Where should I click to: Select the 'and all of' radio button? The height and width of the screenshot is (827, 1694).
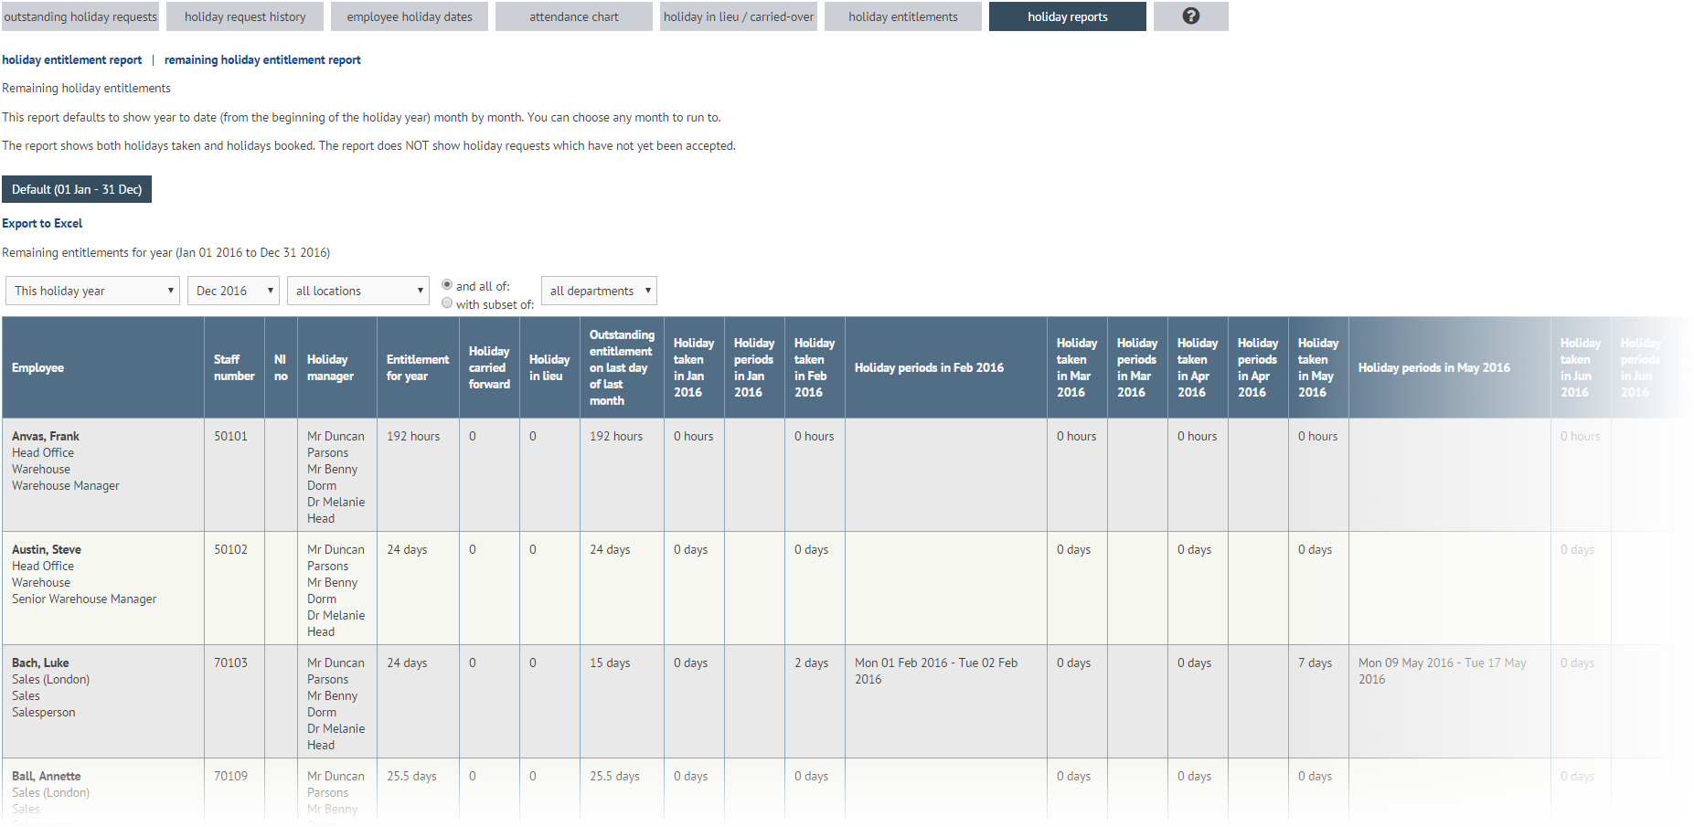coord(447,285)
